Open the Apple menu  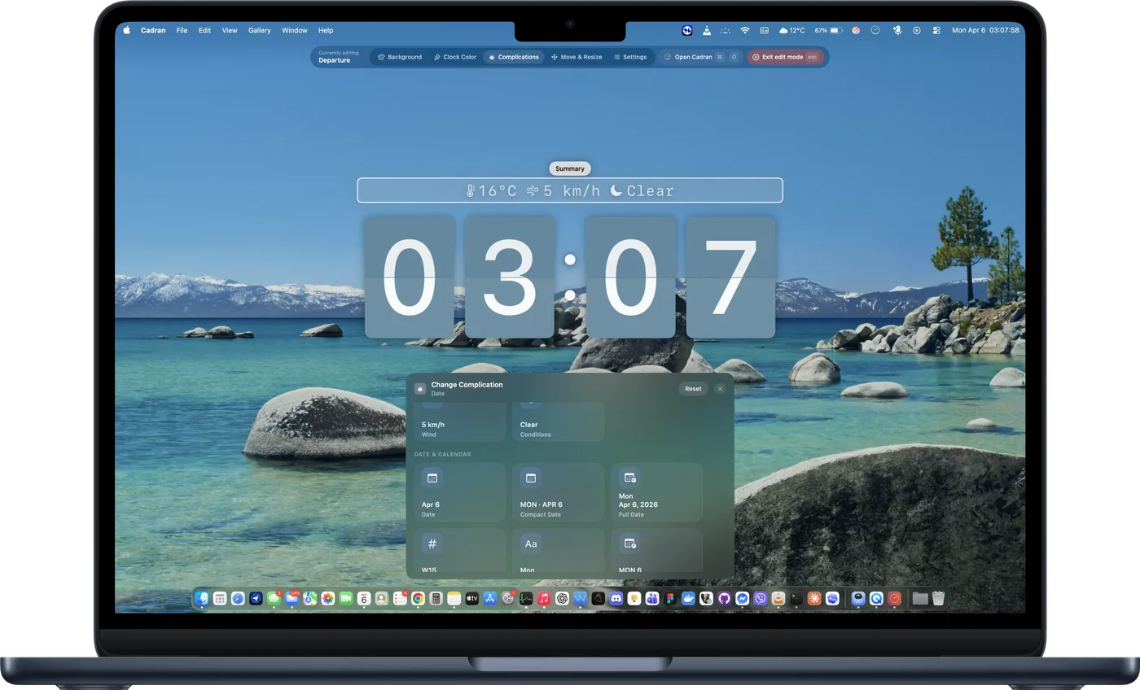point(127,30)
